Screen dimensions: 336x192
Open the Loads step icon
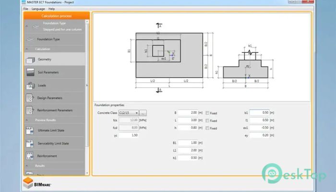point(30,85)
